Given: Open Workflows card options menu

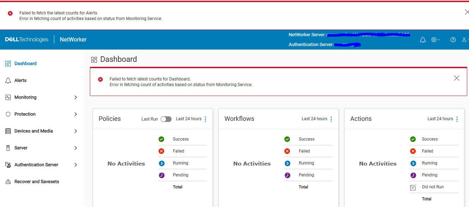Looking at the screenshot, I should 331,119.
